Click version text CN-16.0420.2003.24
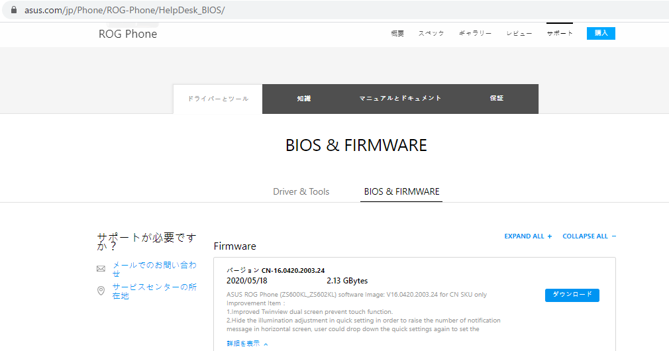 (x=293, y=271)
